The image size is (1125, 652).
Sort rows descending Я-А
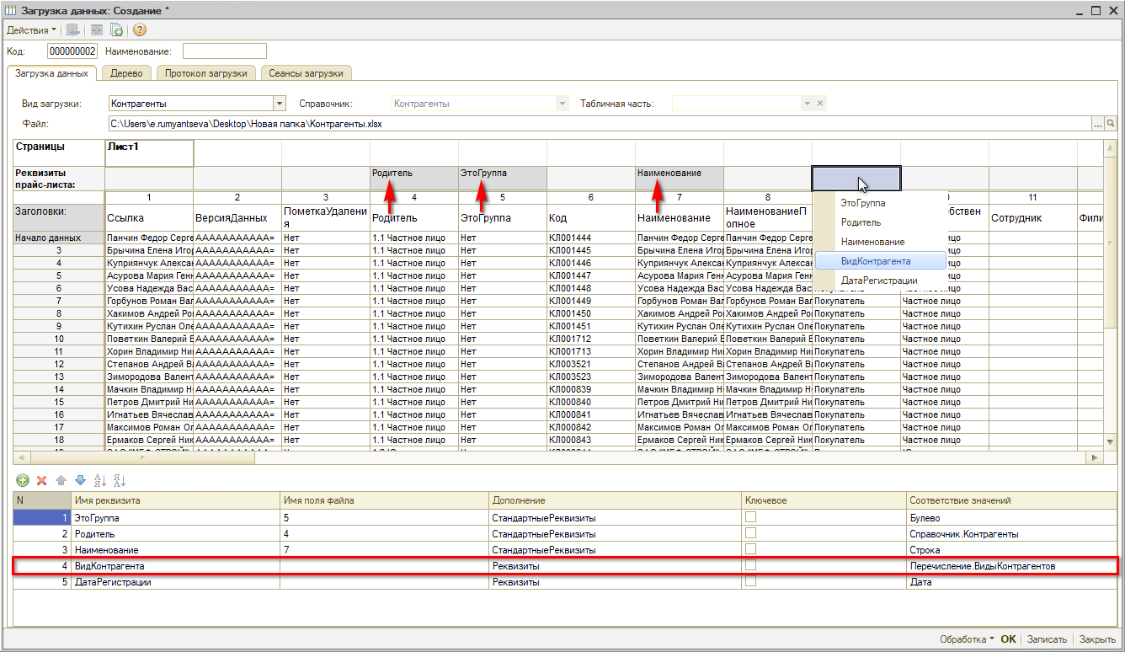click(x=119, y=480)
